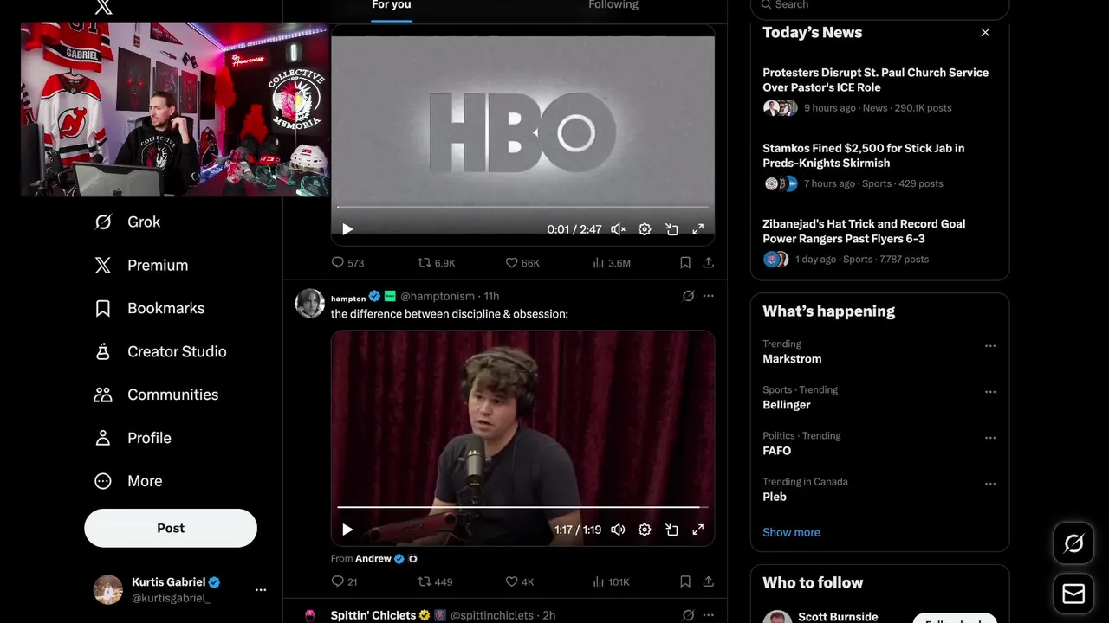
Task: Open Kurtis Gabriel account options ellipsis
Action: 261,590
